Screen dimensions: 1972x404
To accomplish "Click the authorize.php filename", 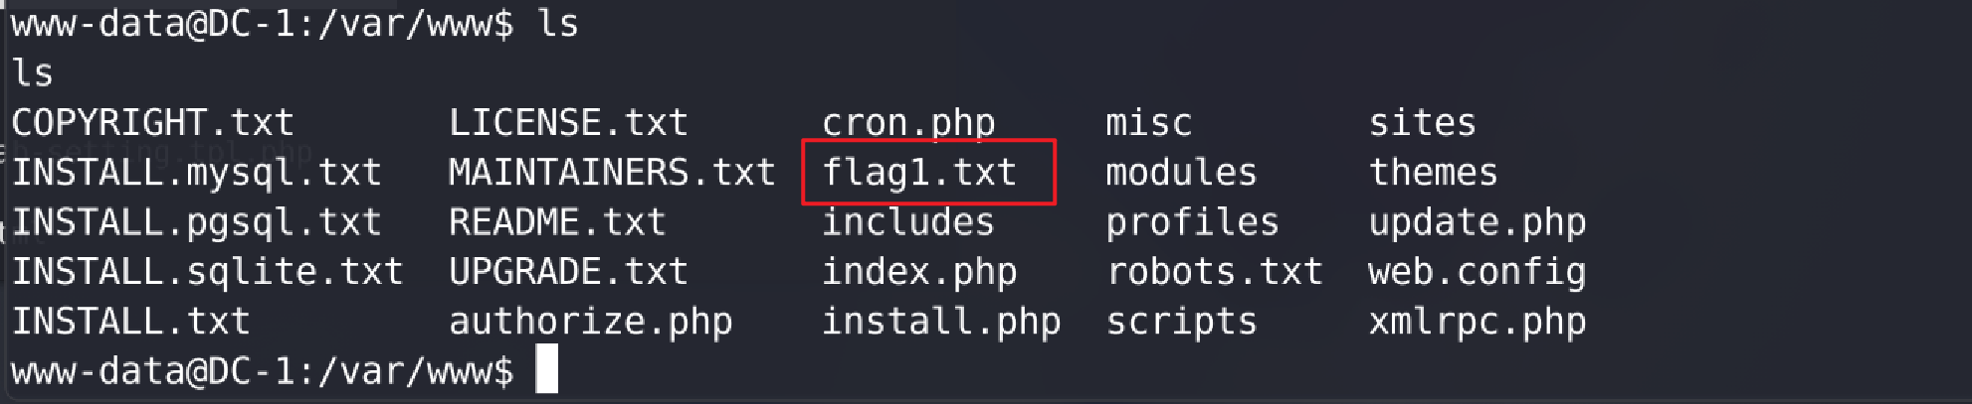I will (x=590, y=323).
